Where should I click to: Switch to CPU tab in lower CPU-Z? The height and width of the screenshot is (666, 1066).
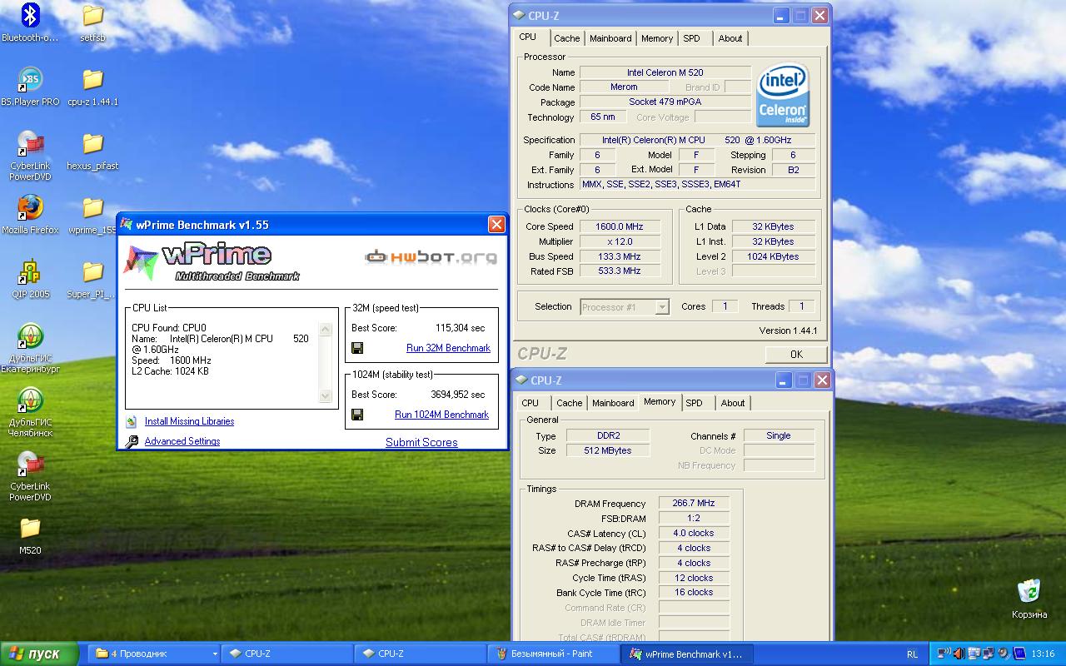click(530, 403)
